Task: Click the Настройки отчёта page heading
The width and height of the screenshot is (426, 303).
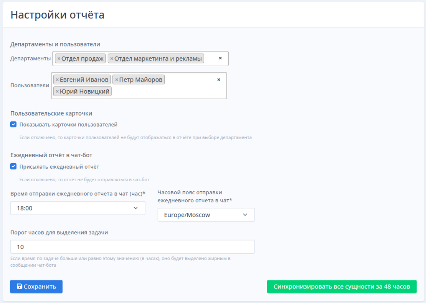Action: tap(58, 15)
